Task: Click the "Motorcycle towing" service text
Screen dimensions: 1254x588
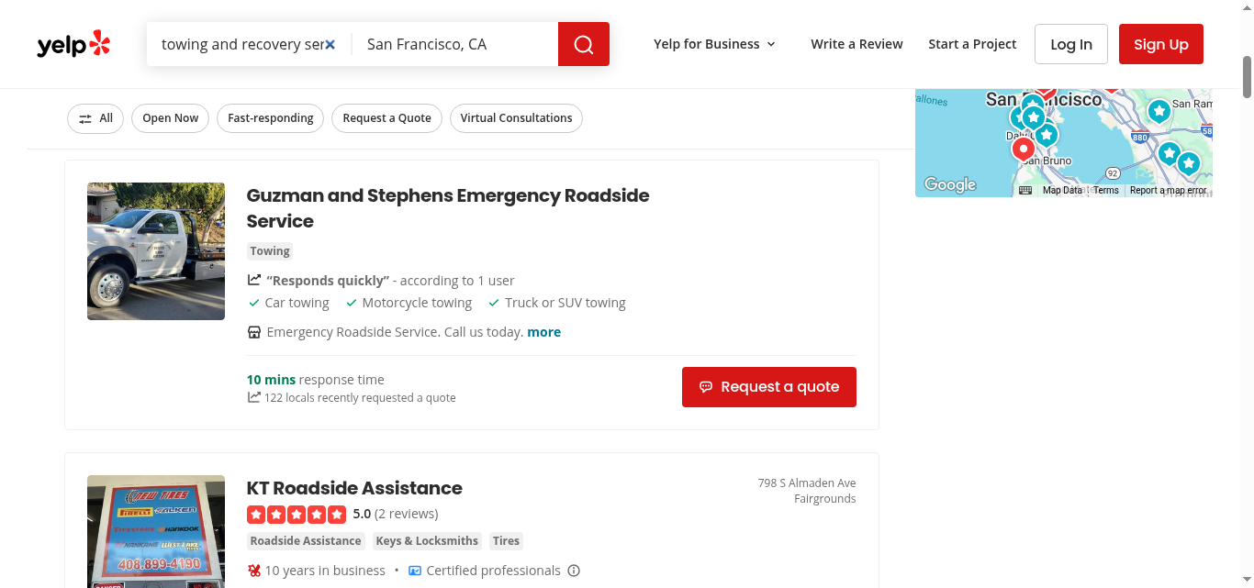Action: pos(417,303)
